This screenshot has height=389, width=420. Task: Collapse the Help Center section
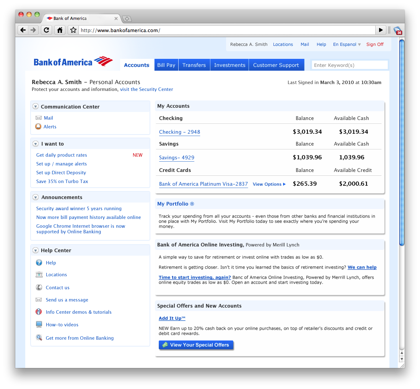point(36,250)
